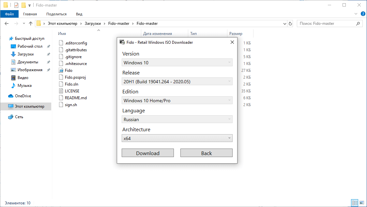
Task: Click the Back button
Action: (206, 153)
